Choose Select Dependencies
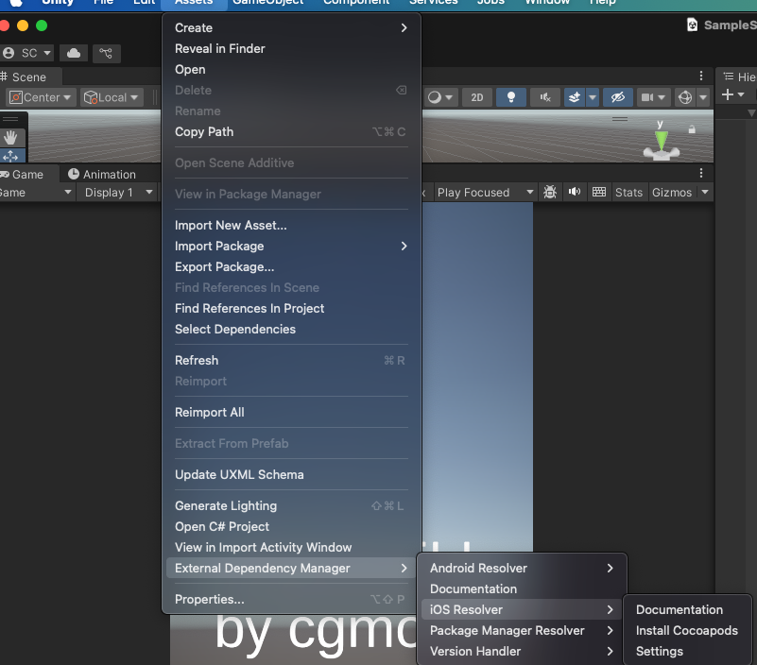The height and width of the screenshot is (665, 757). (291, 329)
